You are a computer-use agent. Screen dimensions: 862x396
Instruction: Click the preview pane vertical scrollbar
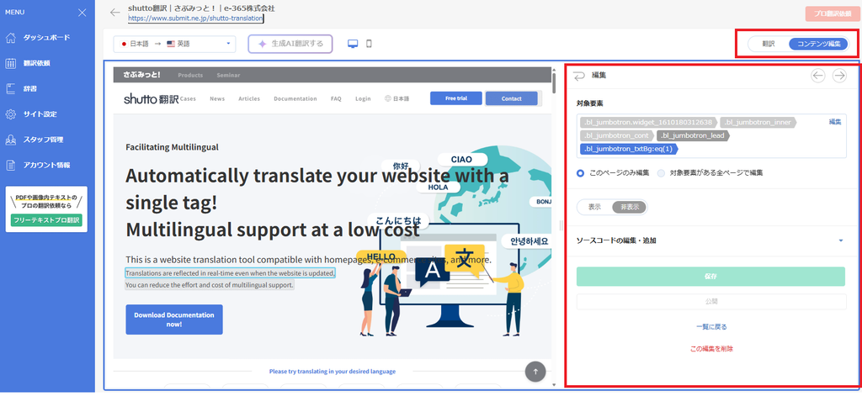[554, 82]
